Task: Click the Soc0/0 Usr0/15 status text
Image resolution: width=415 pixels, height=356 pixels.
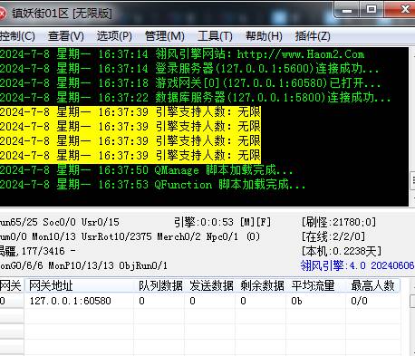Action: click(81, 222)
